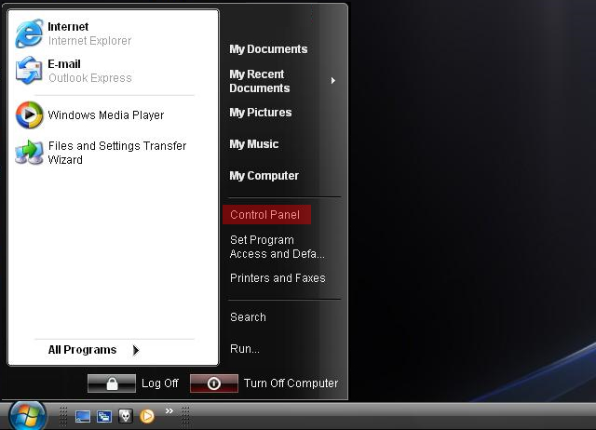
Task: Open Set Program Access and Defaults
Action: coord(278,247)
